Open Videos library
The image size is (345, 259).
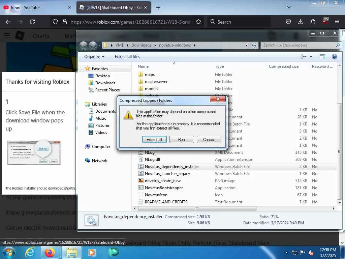coord(101,132)
